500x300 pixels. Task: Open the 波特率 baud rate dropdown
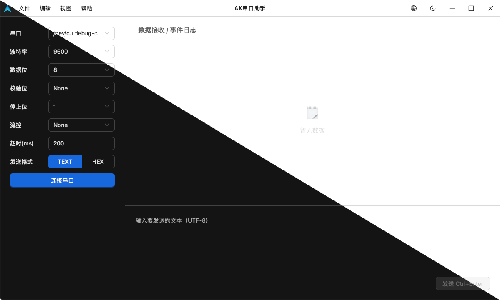(81, 52)
